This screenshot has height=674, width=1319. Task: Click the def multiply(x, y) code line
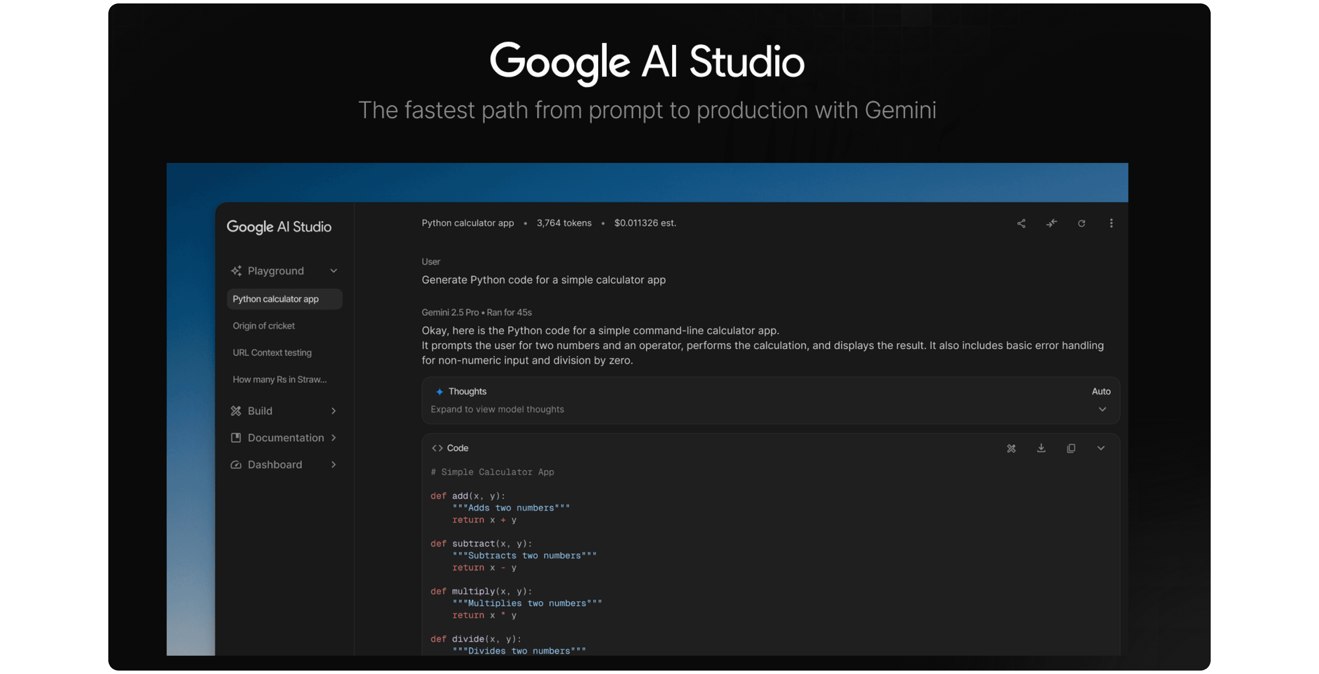click(481, 591)
